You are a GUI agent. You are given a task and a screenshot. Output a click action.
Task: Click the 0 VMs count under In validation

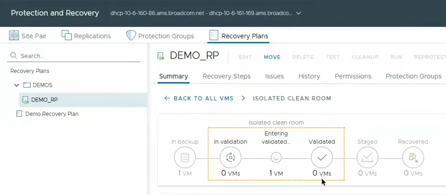click(x=230, y=173)
